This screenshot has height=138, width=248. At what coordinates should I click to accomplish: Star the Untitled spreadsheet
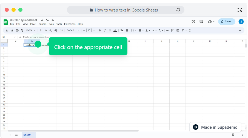pyautogui.click(x=42, y=20)
